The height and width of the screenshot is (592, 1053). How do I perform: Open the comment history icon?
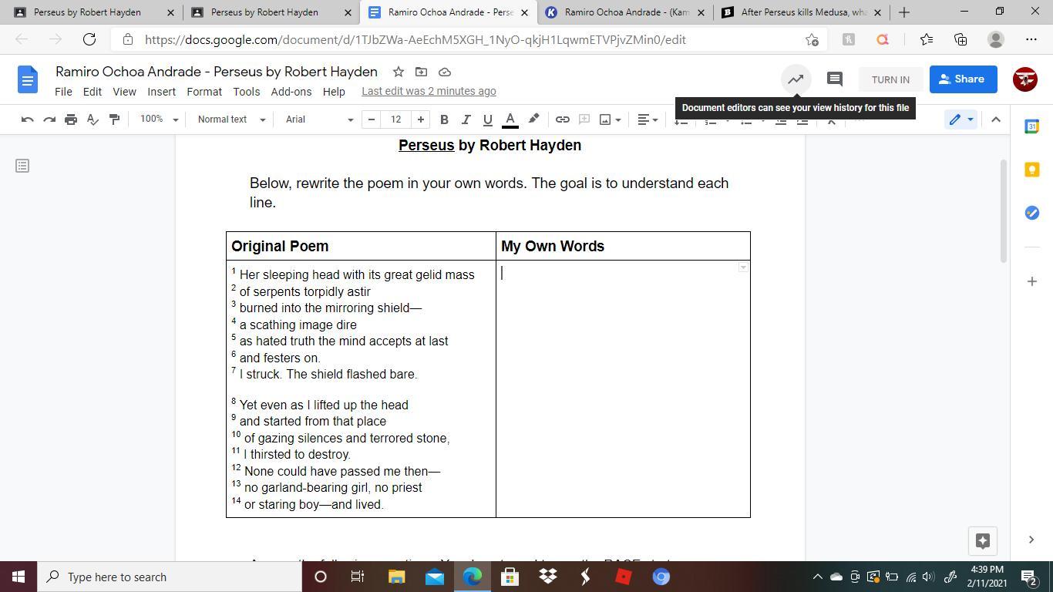pos(834,79)
